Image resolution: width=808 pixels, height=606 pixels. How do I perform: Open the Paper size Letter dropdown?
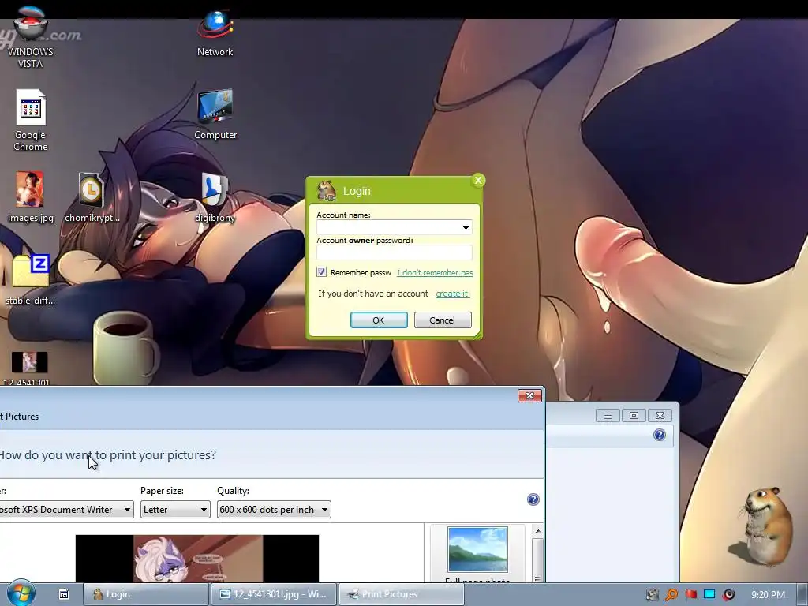point(175,510)
